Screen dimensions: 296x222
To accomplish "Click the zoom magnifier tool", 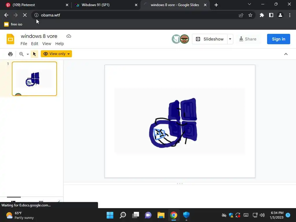I will click(x=21, y=54).
